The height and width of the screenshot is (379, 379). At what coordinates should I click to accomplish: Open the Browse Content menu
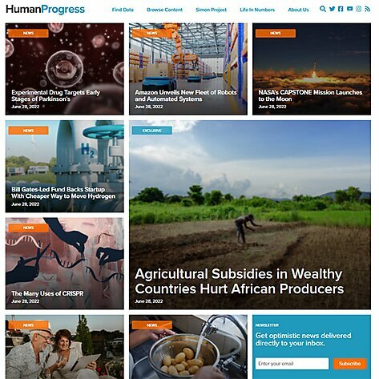pyautogui.click(x=164, y=10)
